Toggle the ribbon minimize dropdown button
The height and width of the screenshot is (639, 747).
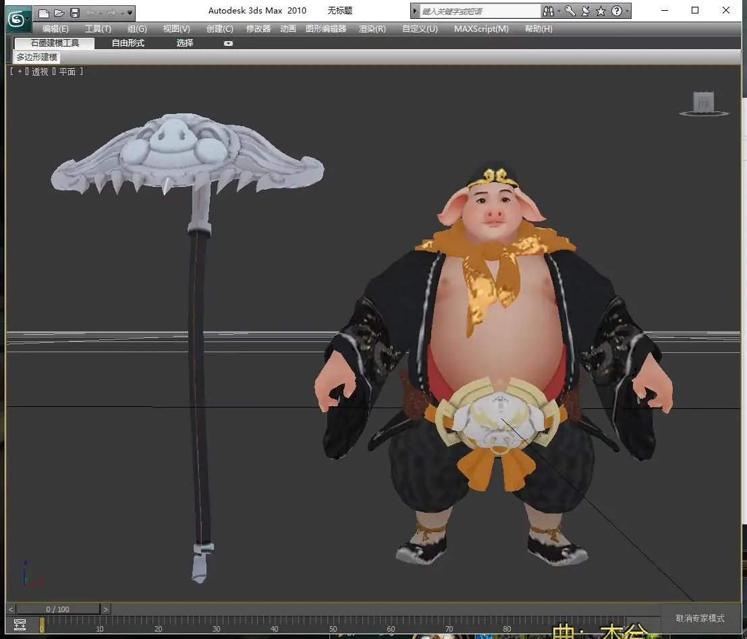(228, 43)
